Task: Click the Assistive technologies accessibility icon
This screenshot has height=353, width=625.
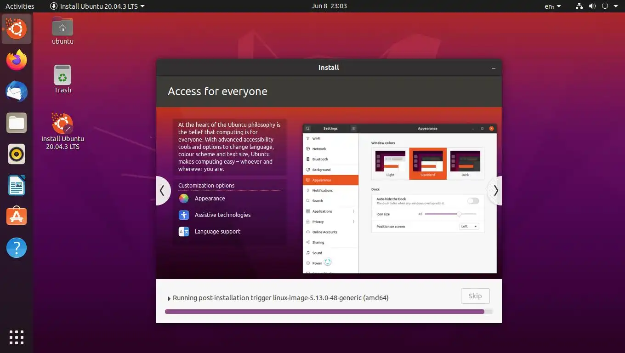Action: coord(184,215)
